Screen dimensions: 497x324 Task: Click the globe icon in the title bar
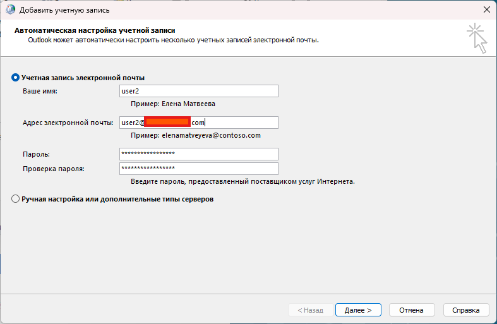pyautogui.click(x=10, y=9)
